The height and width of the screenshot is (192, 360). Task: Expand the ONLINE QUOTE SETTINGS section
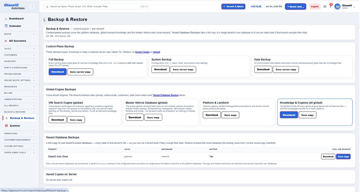pos(19,80)
